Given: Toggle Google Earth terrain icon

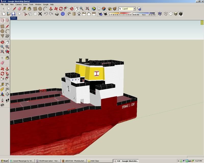Looking at the screenshot, I should 99,9.
